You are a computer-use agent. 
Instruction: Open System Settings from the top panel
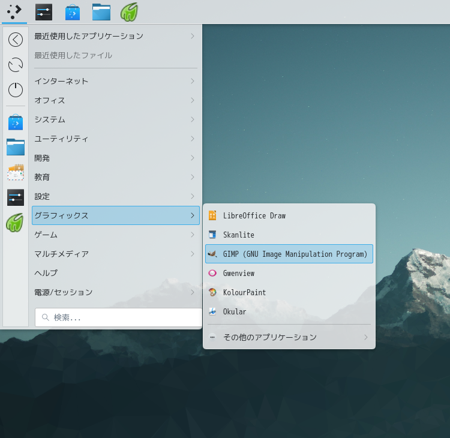click(x=44, y=12)
